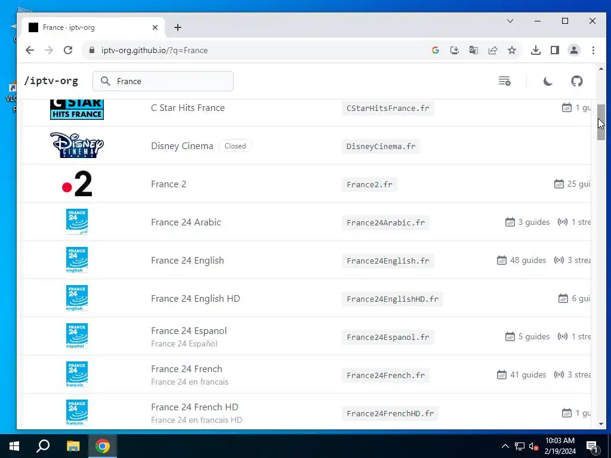The height and width of the screenshot is (458, 611).
Task: Copy the CStarHitsFrance.fr channel ID
Action: (388, 109)
